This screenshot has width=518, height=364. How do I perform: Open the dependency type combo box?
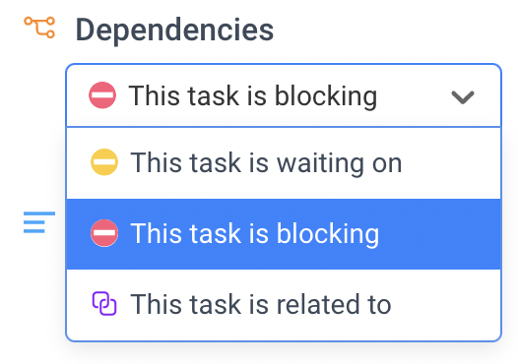(284, 95)
